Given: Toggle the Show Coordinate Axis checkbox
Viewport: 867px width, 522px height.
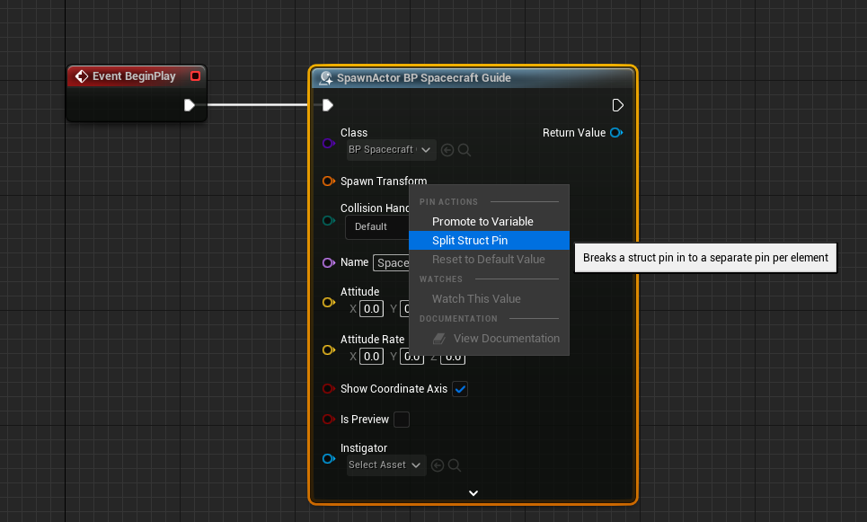Looking at the screenshot, I should tap(460, 389).
